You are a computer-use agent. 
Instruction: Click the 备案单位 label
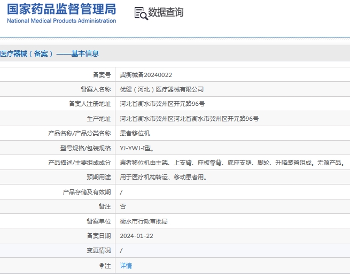[99, 221]
